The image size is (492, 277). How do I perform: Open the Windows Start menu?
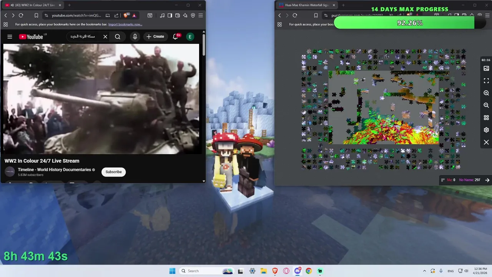point(172,271)
